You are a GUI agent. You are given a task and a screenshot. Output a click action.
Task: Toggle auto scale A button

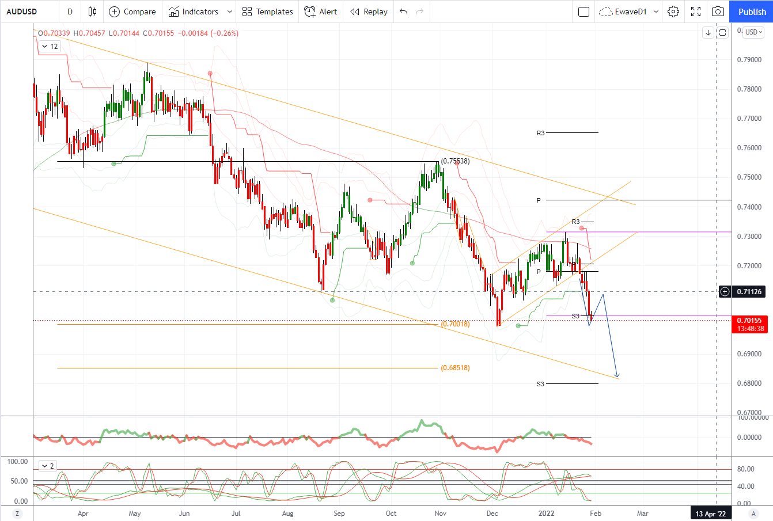pyautogui.click(x=753, y=514)
